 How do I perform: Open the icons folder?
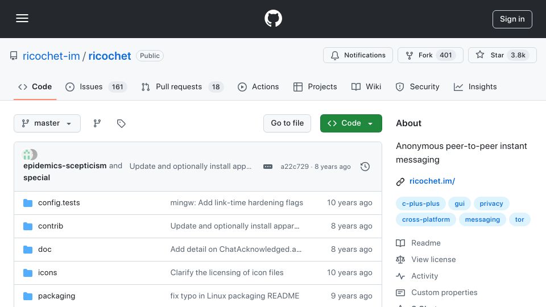click(x=47, y=272)
